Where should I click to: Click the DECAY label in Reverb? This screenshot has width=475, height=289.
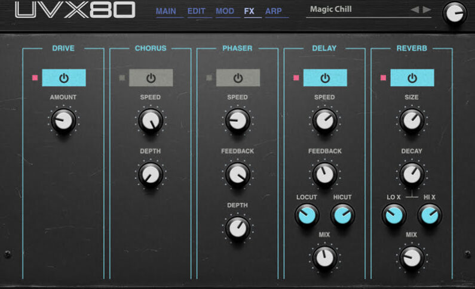(412, 151)
